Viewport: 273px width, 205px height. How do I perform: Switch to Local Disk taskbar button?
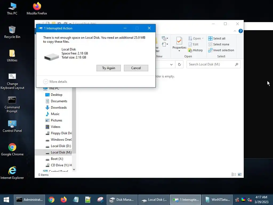click(x=154, y=200)
